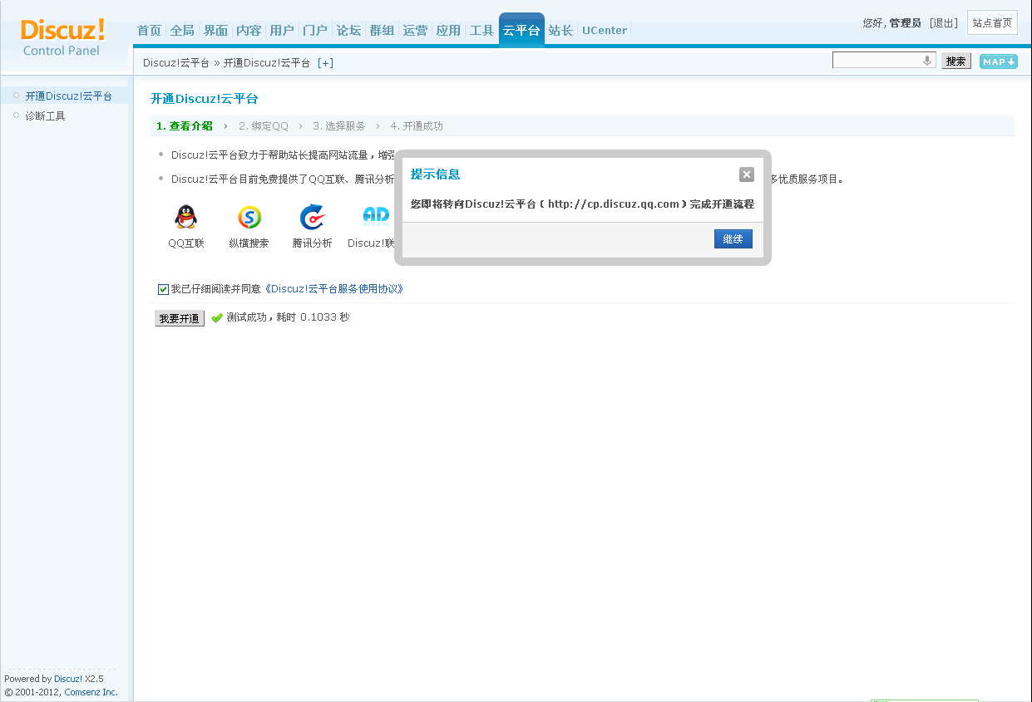Click step 4. 开通成功
Screen dimensions: 1032x702
click(417, 126)
